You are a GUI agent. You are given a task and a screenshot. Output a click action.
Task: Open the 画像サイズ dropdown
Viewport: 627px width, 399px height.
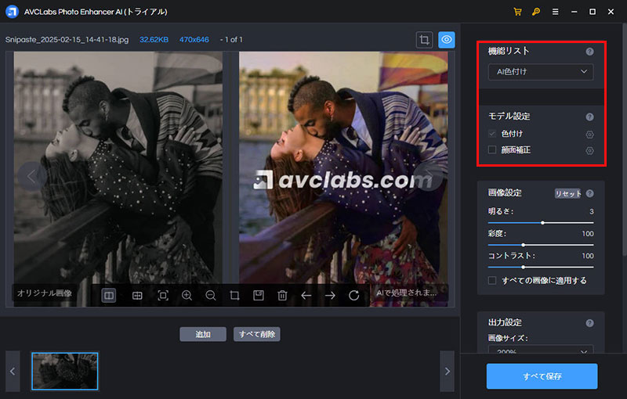(541, 350)
